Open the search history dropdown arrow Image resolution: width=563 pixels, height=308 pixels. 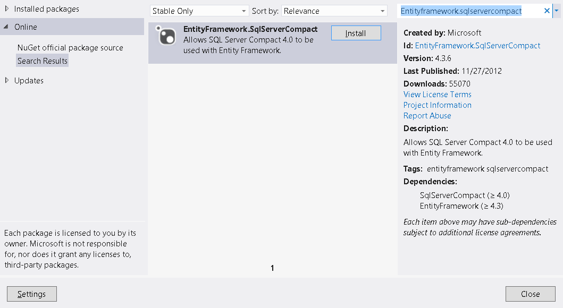pos(557,11)
